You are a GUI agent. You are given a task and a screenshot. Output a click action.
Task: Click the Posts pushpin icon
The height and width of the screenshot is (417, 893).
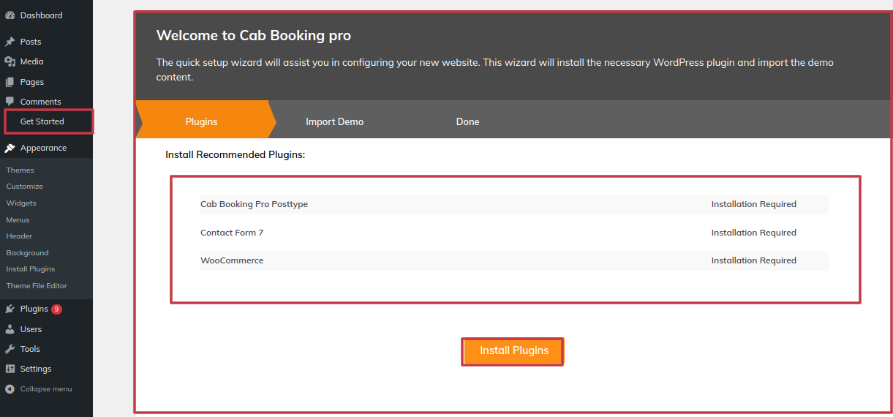click(10, 42)
